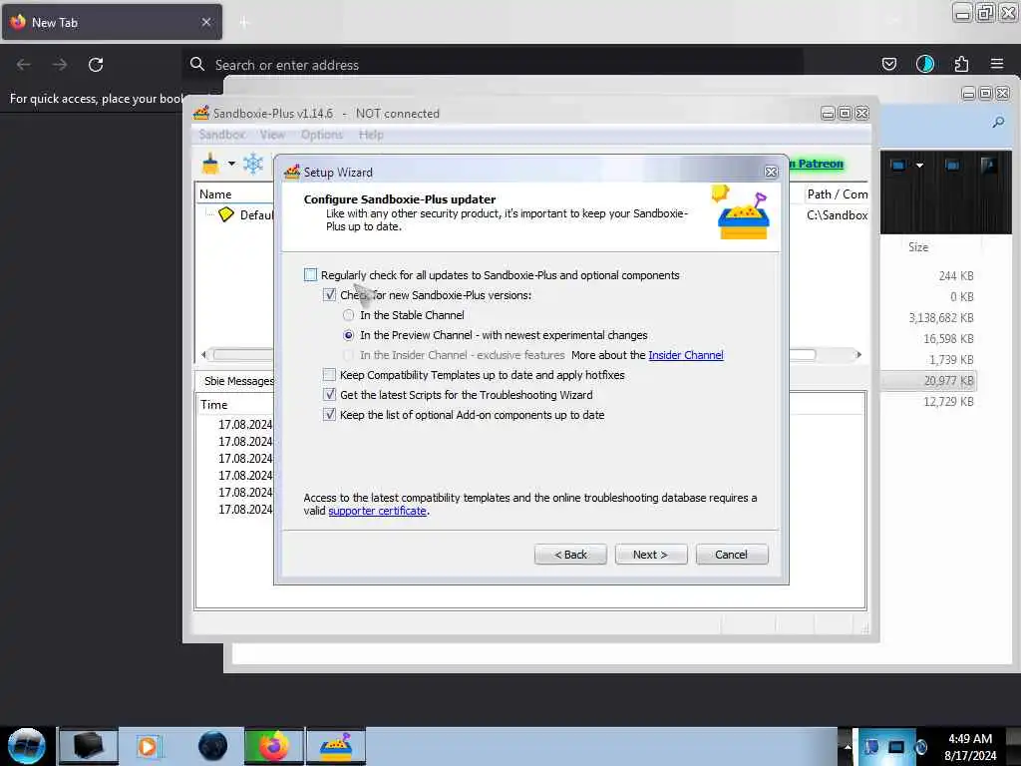Select the DefaultBox sandbox tree item

tap(246, 215)
